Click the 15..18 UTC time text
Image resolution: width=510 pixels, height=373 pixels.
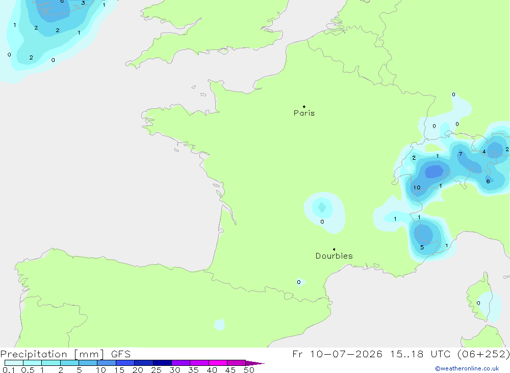point(421,354)
